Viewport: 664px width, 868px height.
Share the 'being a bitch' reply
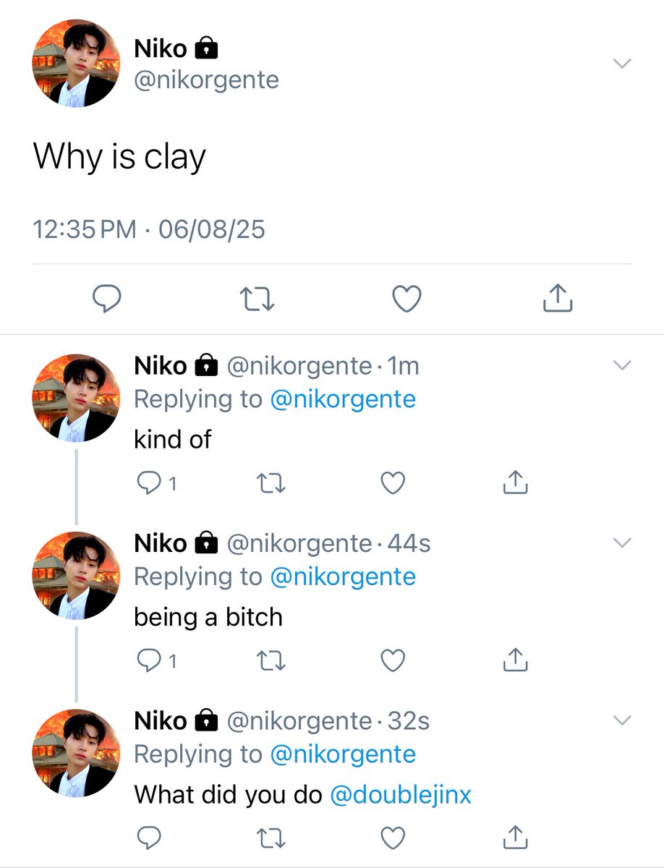[515, 660]
